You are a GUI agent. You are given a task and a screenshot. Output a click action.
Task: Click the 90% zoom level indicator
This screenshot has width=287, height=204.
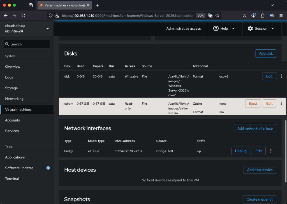click(x=200, y=16)
